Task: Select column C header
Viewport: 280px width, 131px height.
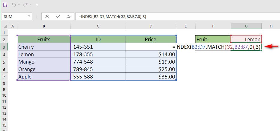Action: point(98,26)
